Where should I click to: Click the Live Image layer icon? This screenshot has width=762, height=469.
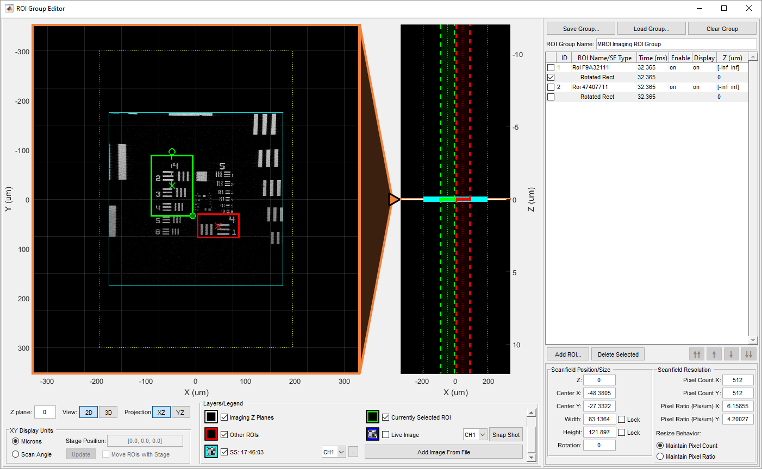pos(372,434)
